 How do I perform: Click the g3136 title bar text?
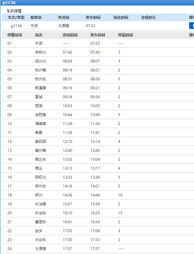click(x=9, y=2)
